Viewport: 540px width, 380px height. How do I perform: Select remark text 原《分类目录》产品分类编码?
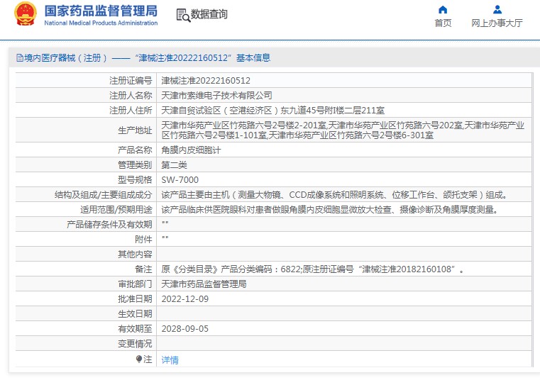(312, 269)
